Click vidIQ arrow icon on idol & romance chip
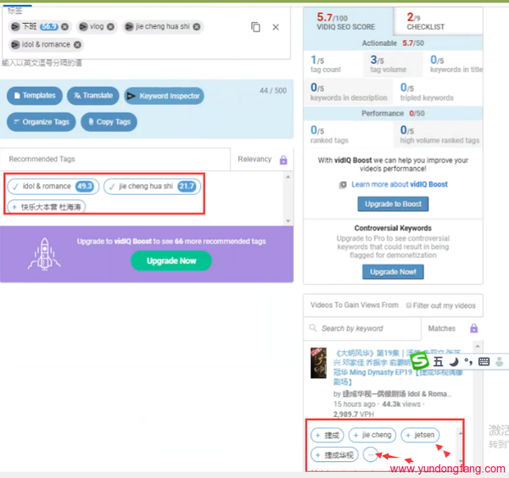Screen dimensions: 509x478 [x=15, y=45]
